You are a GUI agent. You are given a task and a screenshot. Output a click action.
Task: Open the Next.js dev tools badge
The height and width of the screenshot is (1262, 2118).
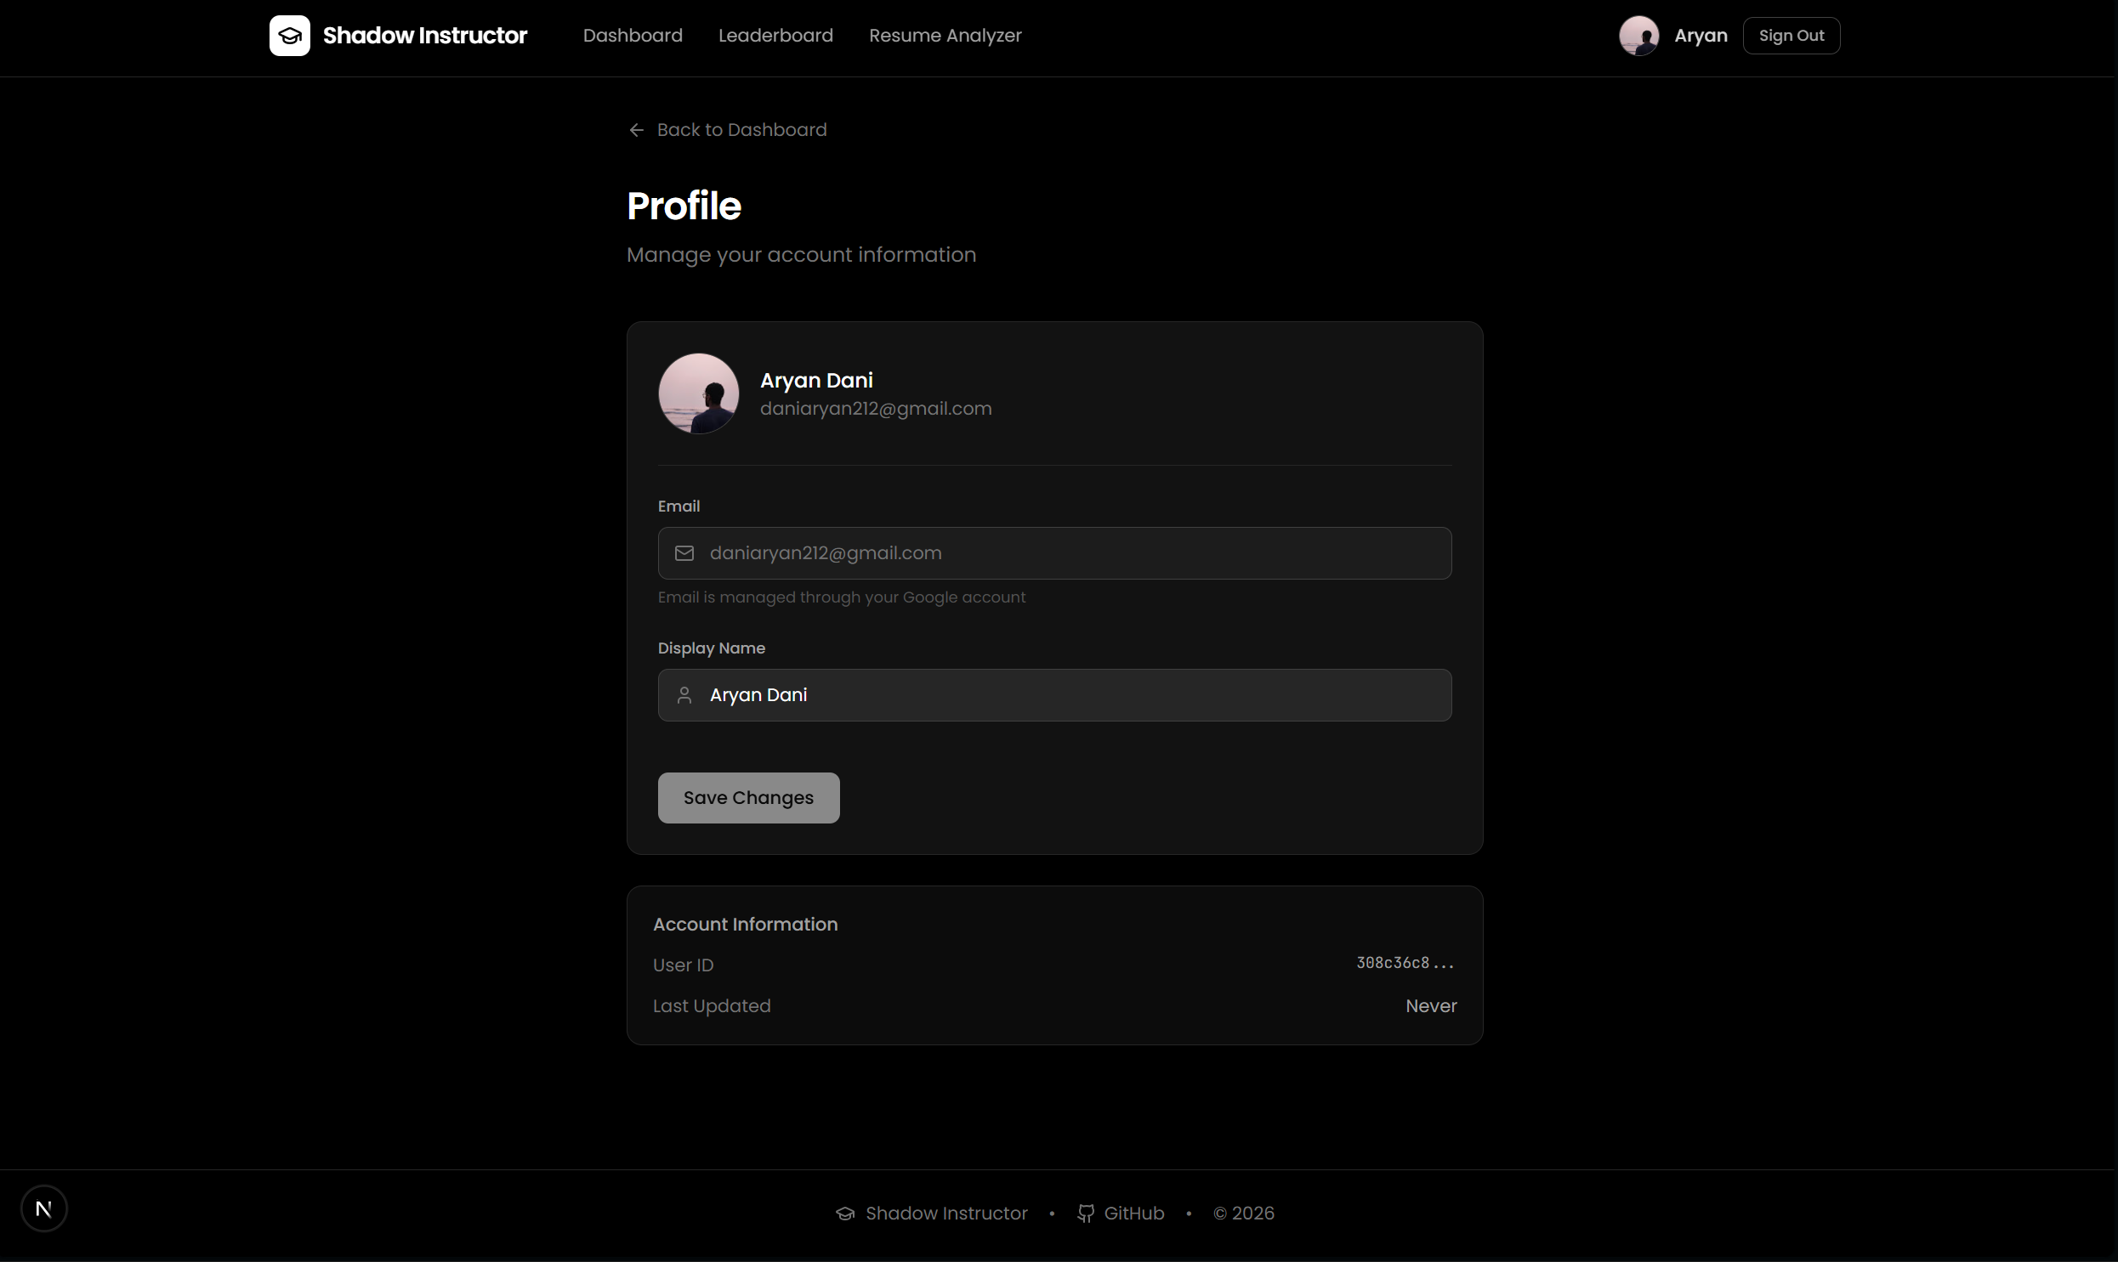[x=44, y=1208]
